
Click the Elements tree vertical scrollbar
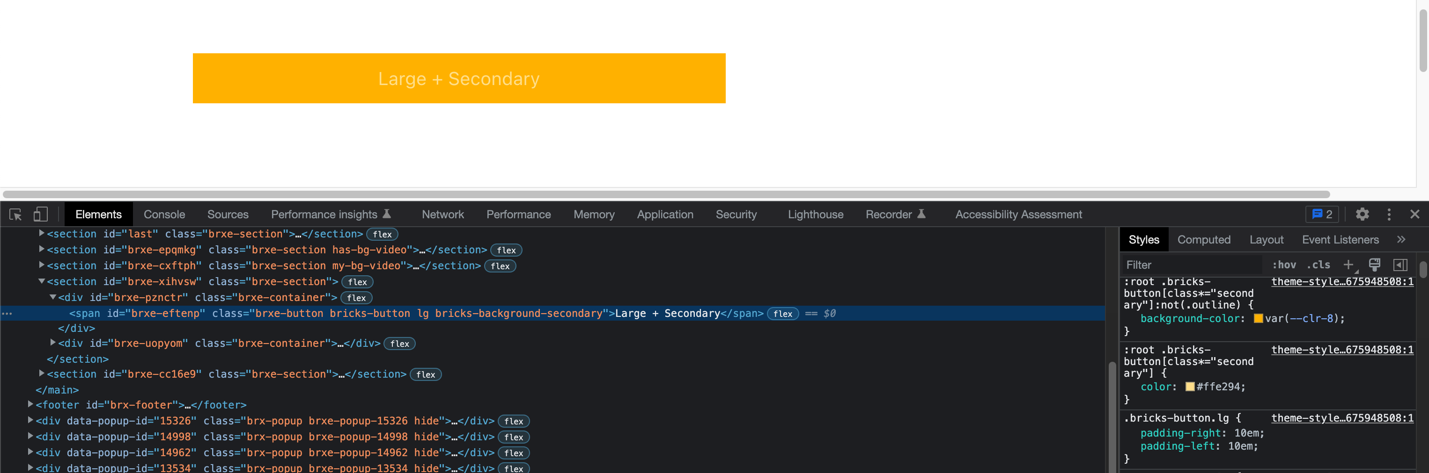pos(1111,416)
